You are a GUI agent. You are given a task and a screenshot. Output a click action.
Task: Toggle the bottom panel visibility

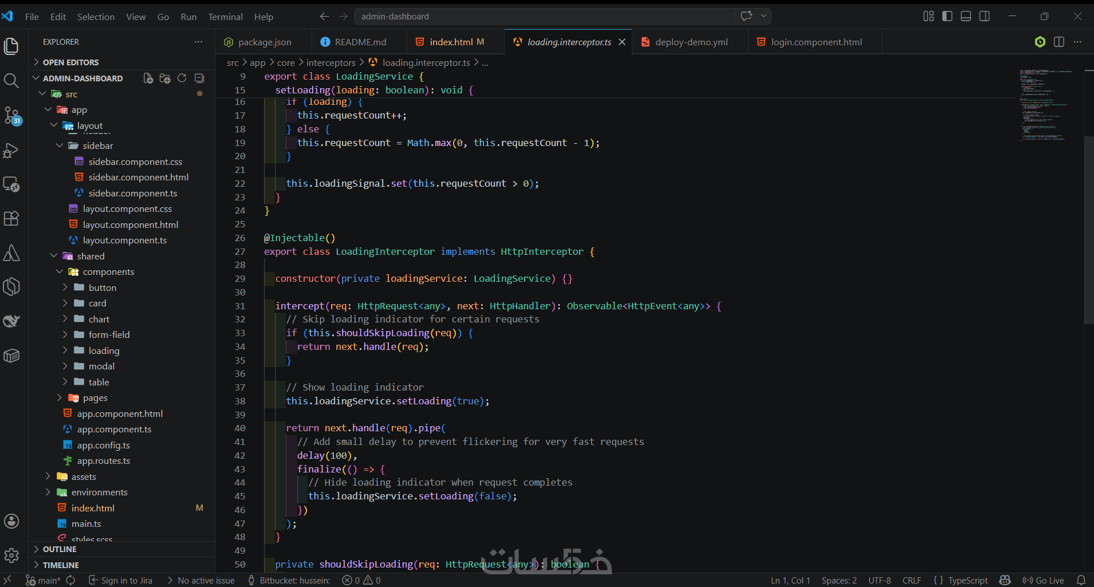pyautogui.click(x=966, y=17)
